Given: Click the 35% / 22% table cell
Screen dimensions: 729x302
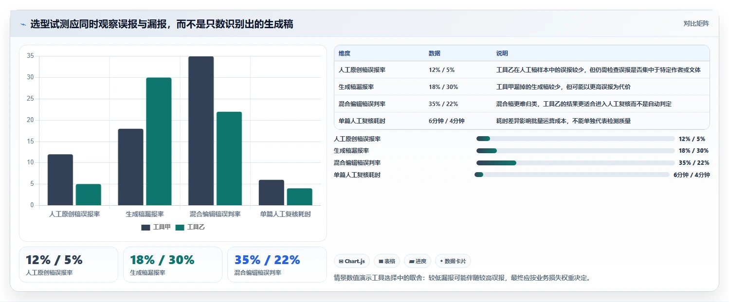Looking at the screenshot, I should [443, 104].
